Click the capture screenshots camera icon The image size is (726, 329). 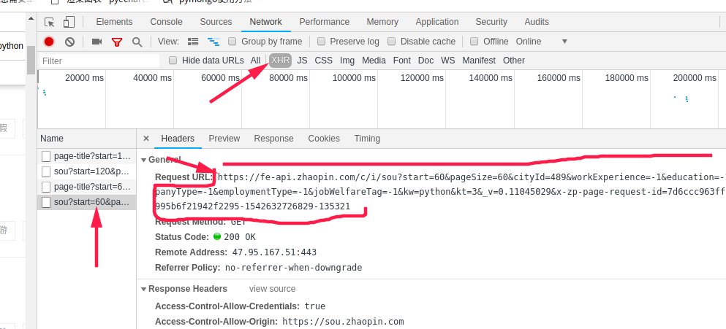pos(97,42)
